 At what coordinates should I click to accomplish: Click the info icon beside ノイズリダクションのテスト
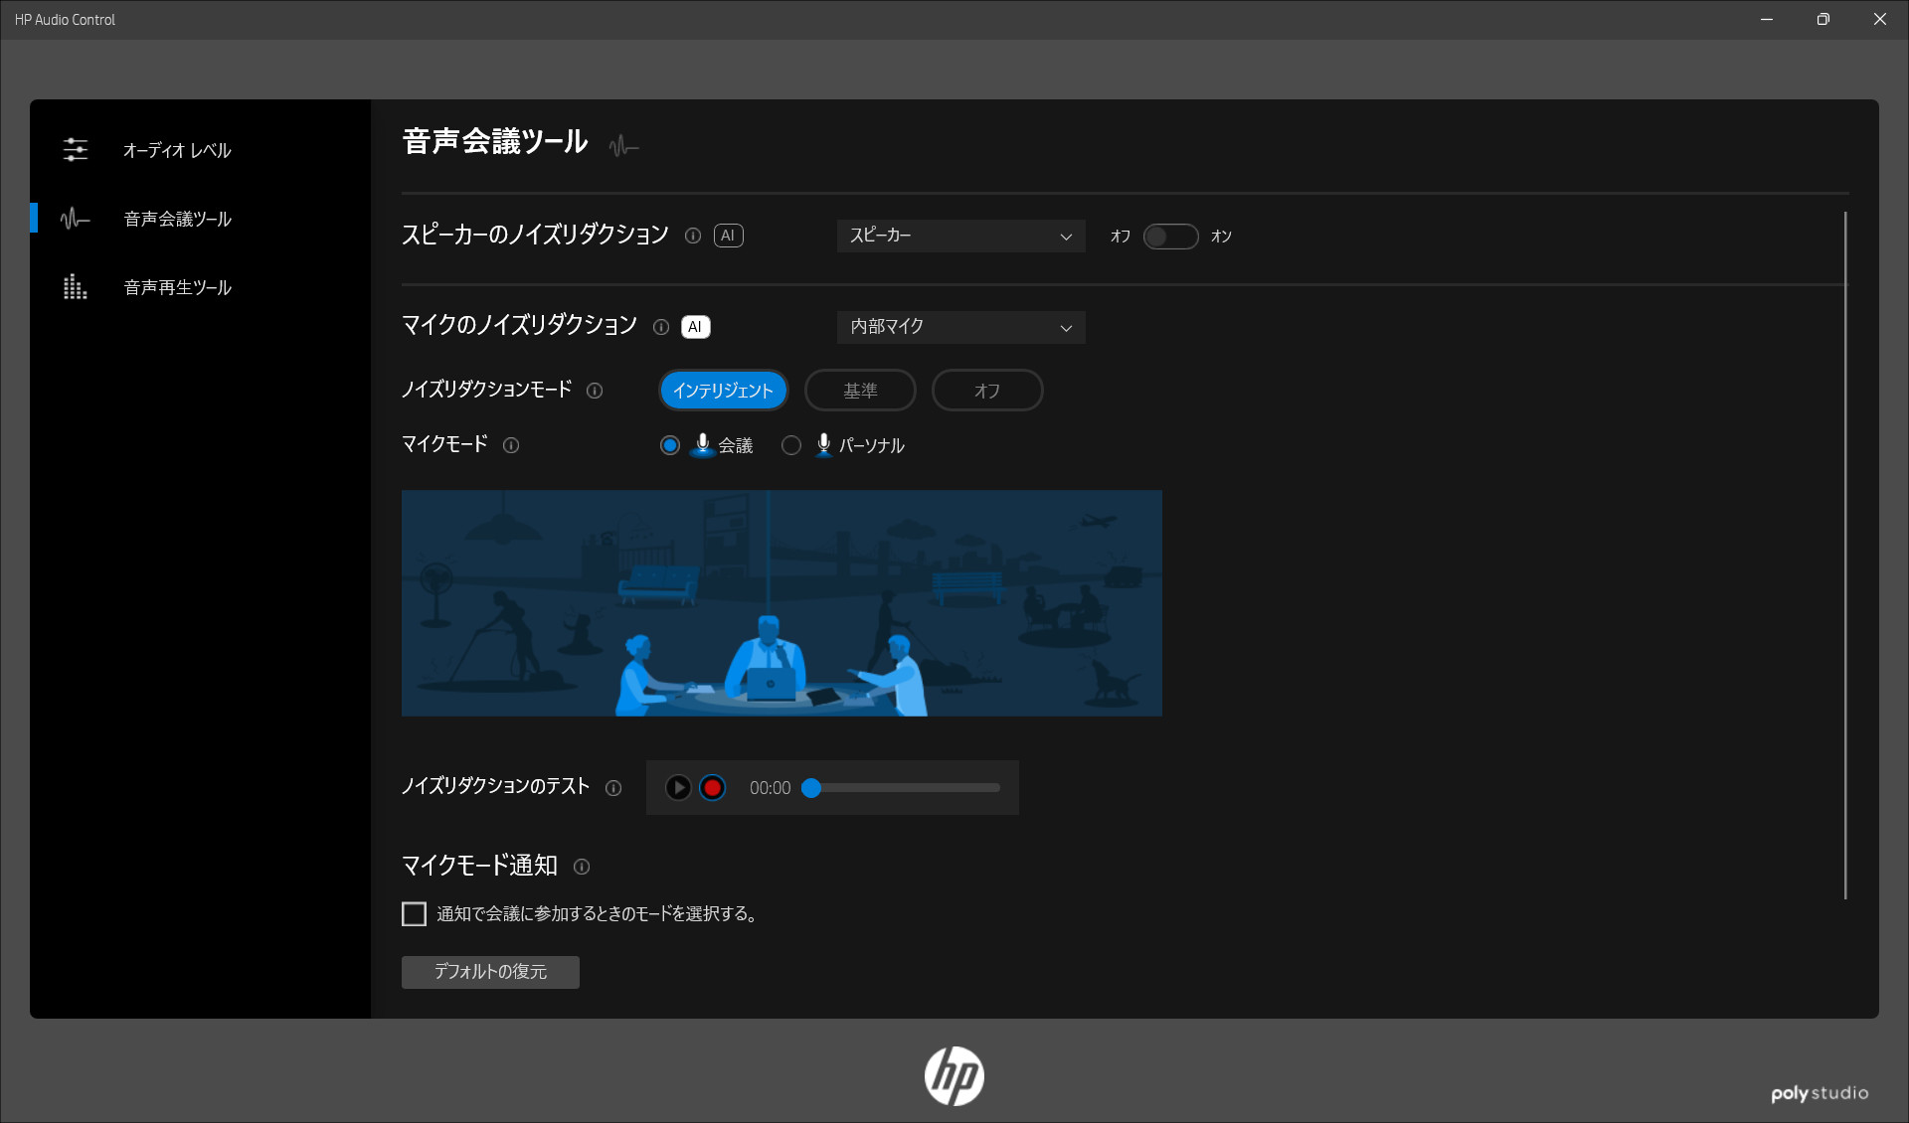point(613,787)
